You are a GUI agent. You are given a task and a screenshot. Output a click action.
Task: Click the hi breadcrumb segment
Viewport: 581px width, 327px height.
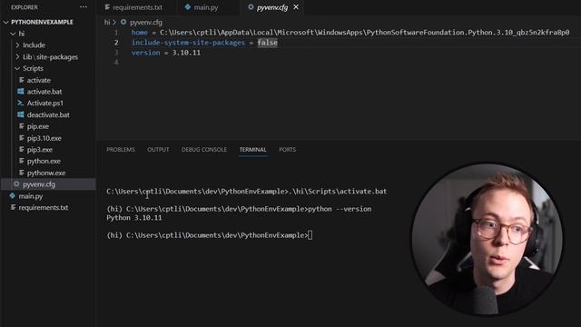click(x=107, y=22)
